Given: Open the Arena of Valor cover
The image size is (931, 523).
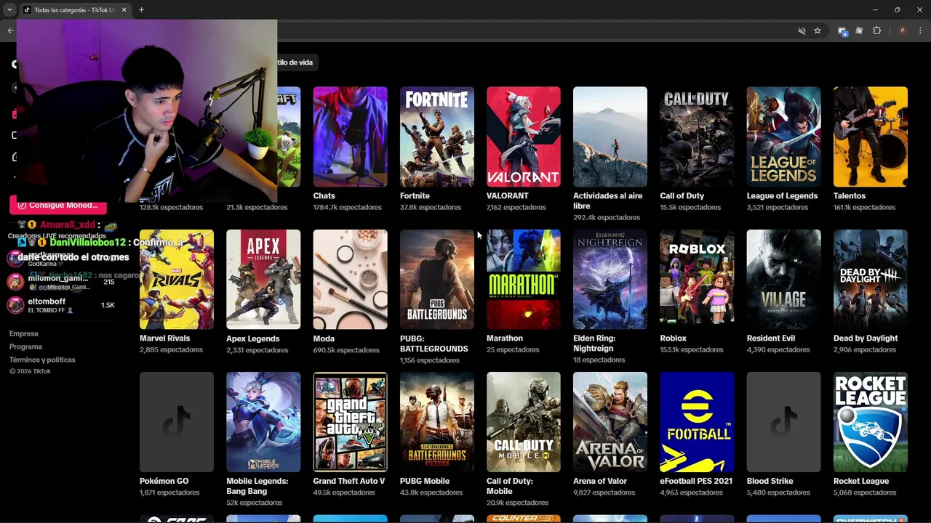Looking at the screenshot, I should pos(610,422).
